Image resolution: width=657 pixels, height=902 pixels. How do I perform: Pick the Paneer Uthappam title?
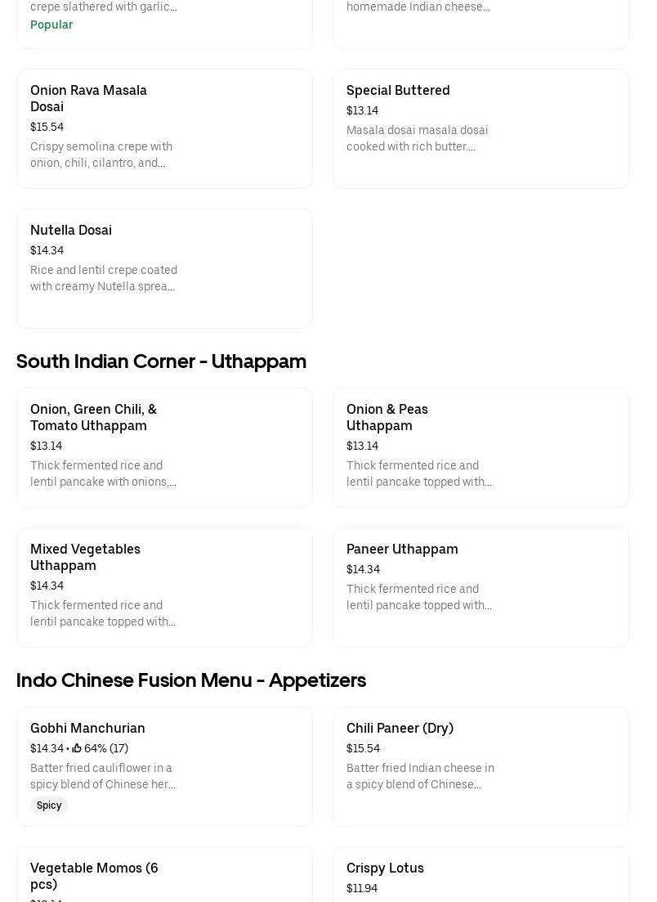(x=402, y=549)
